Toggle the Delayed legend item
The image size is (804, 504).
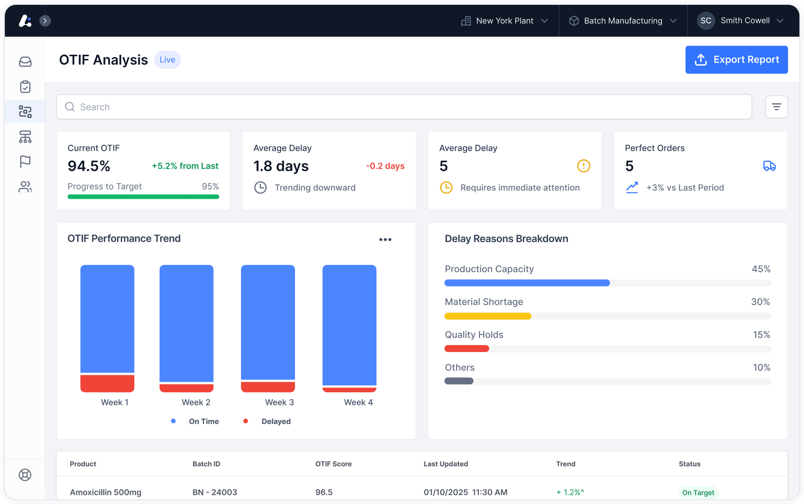point(267,421)
